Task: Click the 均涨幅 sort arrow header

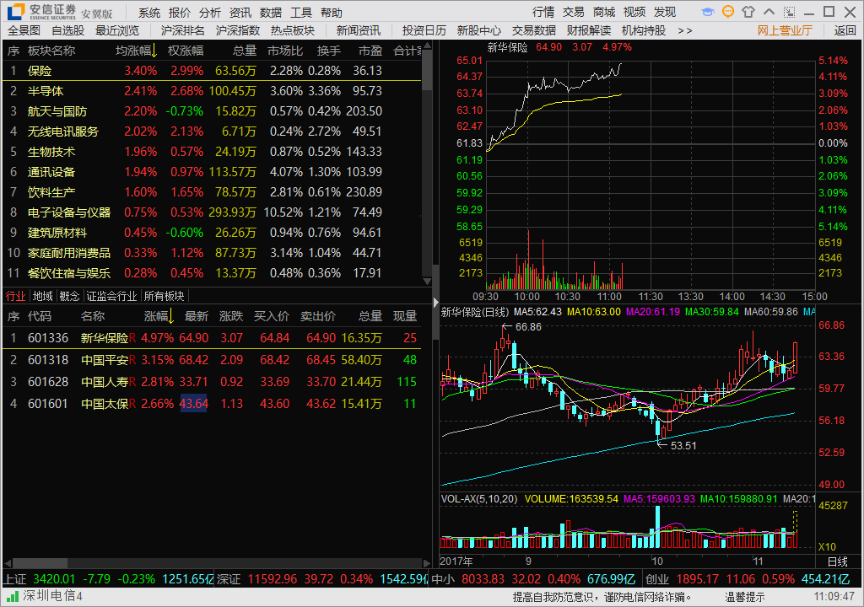Action: (154, 51)
